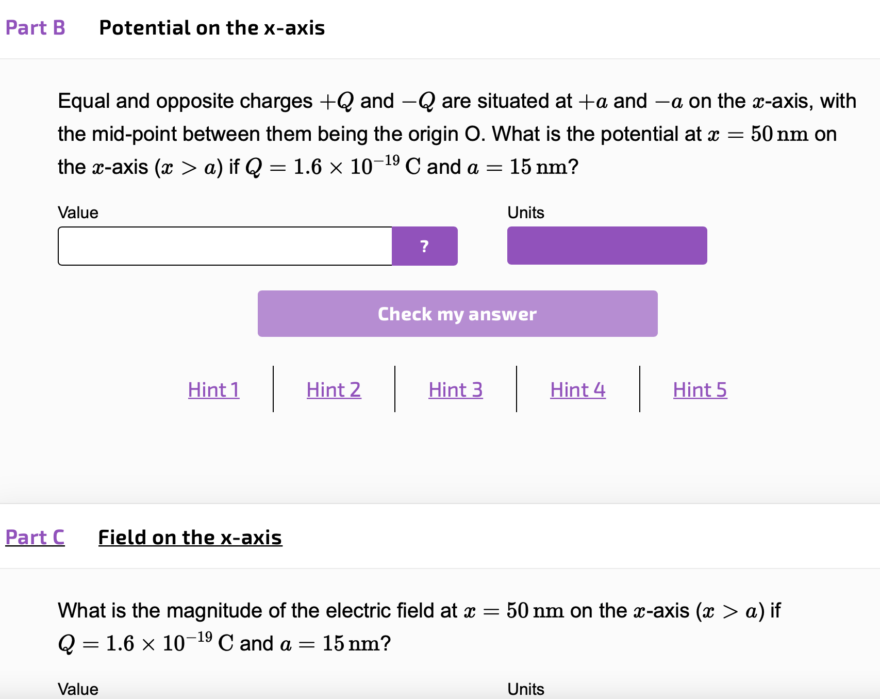
Task: Open Hint 3
Action: click(x=455, y=390)
